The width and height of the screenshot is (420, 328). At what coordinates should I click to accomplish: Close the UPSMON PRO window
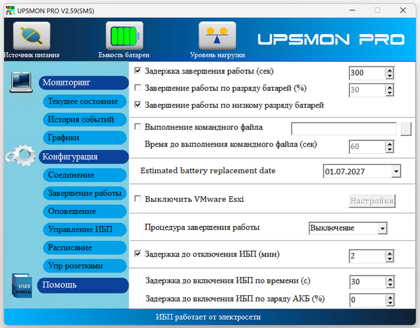coord(403,10)
